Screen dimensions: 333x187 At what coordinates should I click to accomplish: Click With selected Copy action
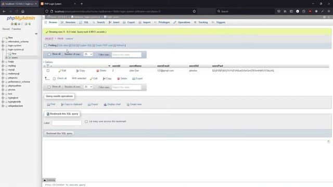[x=107, y=78]
